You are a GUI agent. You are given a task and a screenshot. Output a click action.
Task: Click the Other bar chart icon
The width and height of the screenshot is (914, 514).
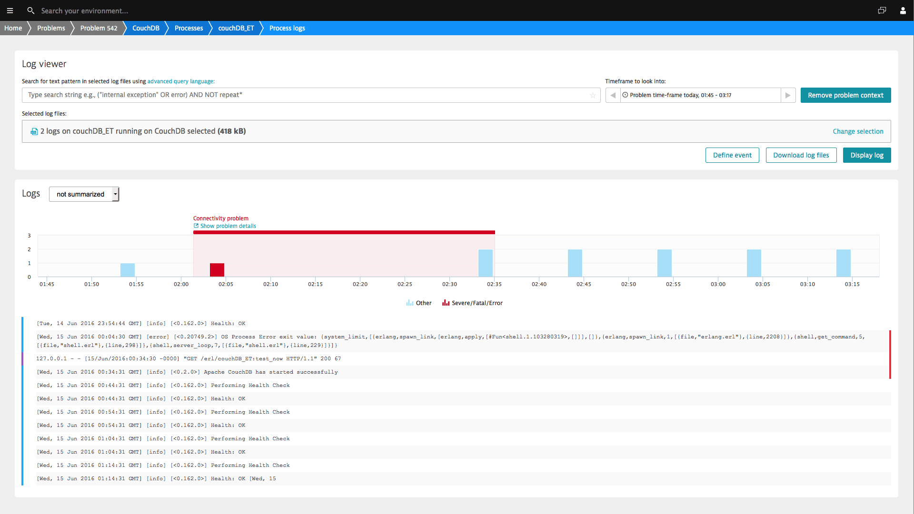[x=409, y=303]
